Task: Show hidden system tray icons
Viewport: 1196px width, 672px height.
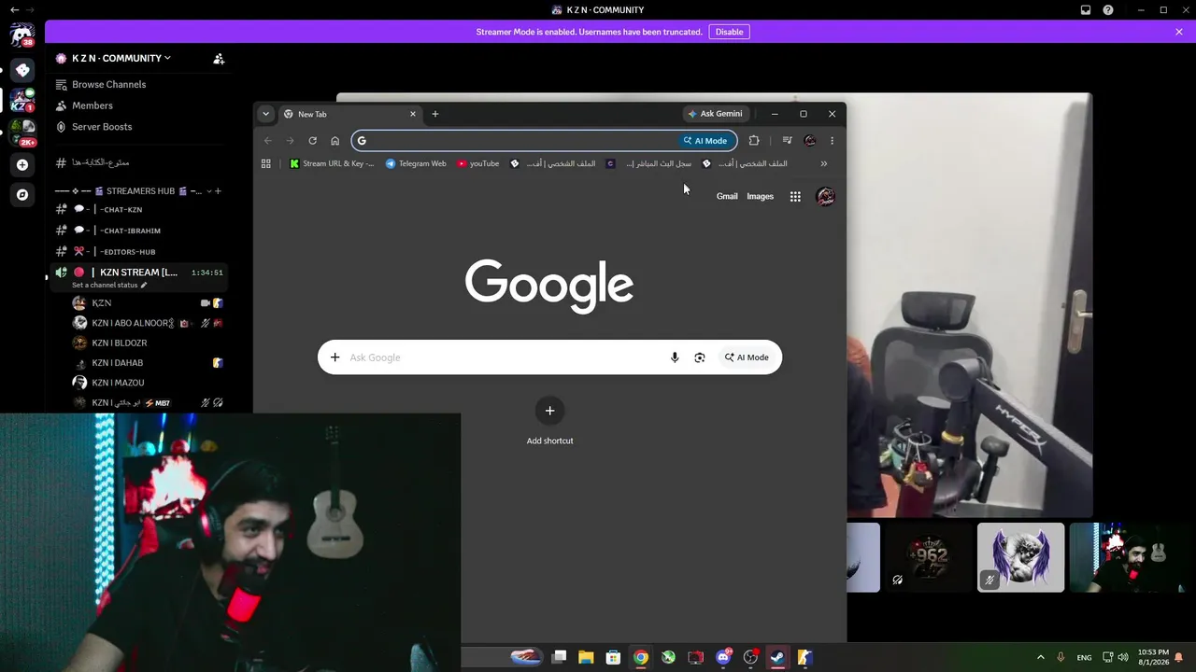Action: click(1041, 657)
